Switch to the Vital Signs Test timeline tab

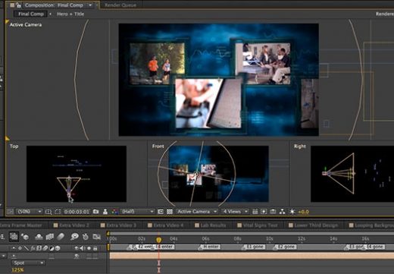(258, 225)
